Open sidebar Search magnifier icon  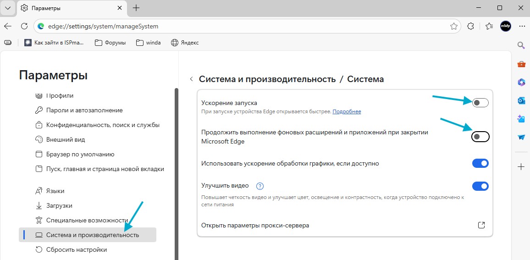click(x=521, y=45)
